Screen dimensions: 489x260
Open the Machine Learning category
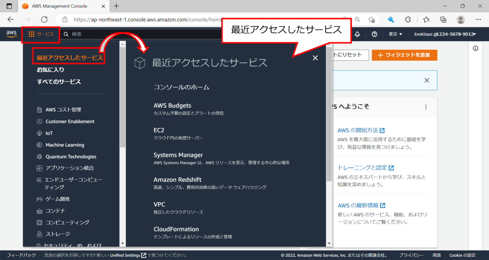pos(65,145)
